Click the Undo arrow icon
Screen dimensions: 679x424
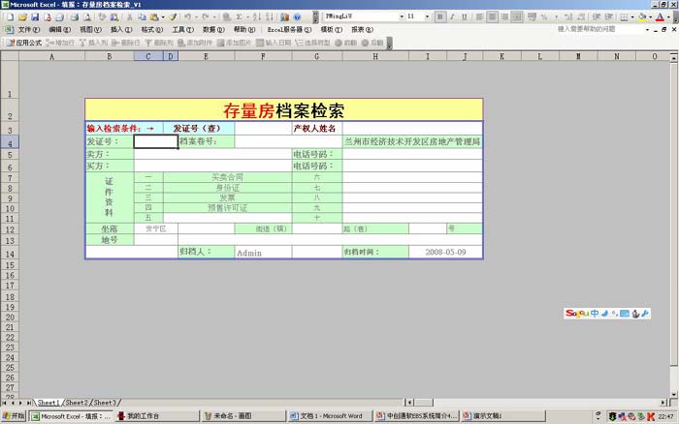click(187, 16)
